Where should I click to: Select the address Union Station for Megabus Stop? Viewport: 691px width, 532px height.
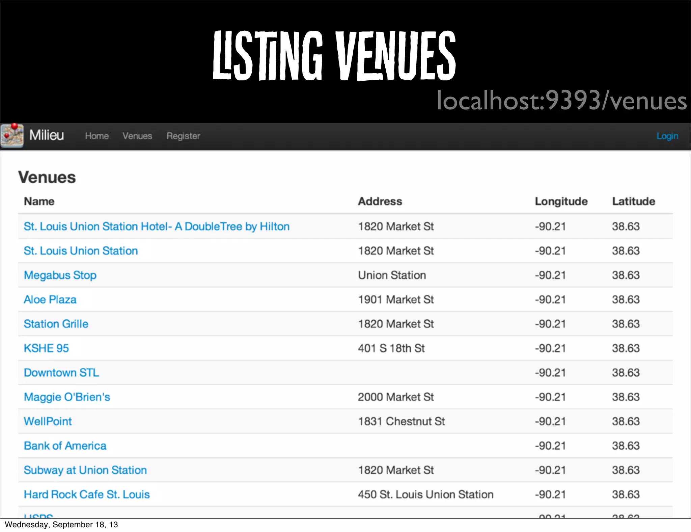pos(392,275)
